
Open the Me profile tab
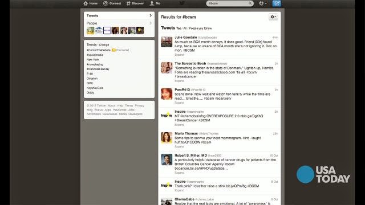155,3
